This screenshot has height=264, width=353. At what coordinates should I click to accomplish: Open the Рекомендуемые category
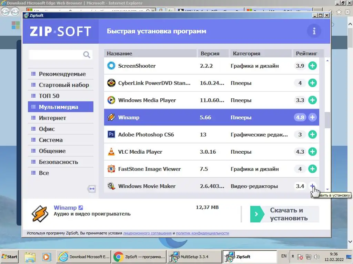pos(61,74)
